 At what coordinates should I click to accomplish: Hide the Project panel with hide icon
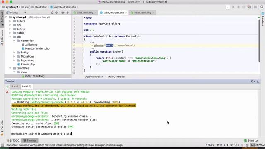(68, 13)
